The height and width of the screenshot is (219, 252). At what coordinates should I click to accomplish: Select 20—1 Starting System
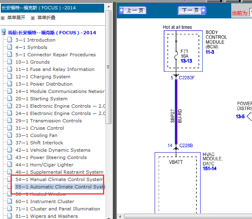pos(42,99)
